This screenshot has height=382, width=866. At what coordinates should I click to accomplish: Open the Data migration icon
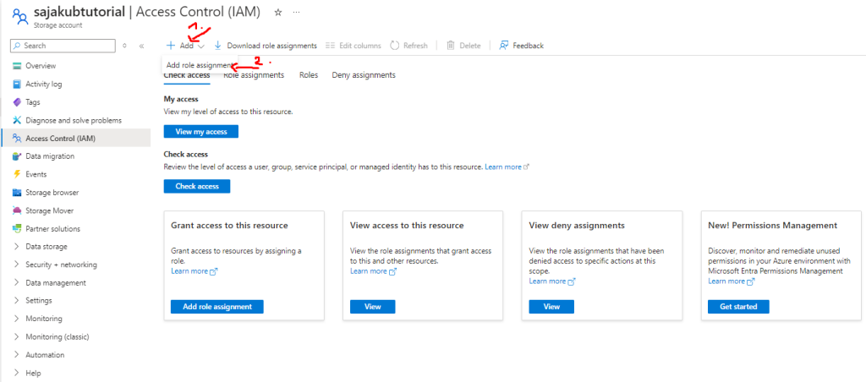coord(17,156)
